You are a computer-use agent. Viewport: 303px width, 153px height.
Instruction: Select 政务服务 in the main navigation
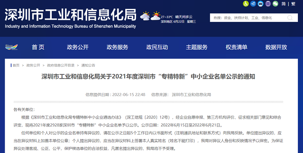click(117, 47)
